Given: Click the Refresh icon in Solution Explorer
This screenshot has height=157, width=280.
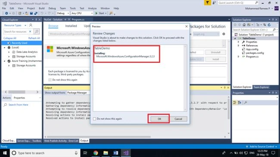Looking at the screenshot, I should [x=269, y=25].
